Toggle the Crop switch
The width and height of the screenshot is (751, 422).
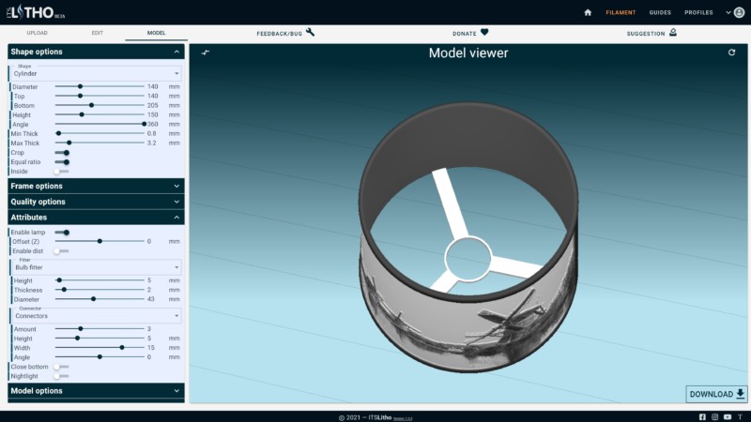point(62,153)
